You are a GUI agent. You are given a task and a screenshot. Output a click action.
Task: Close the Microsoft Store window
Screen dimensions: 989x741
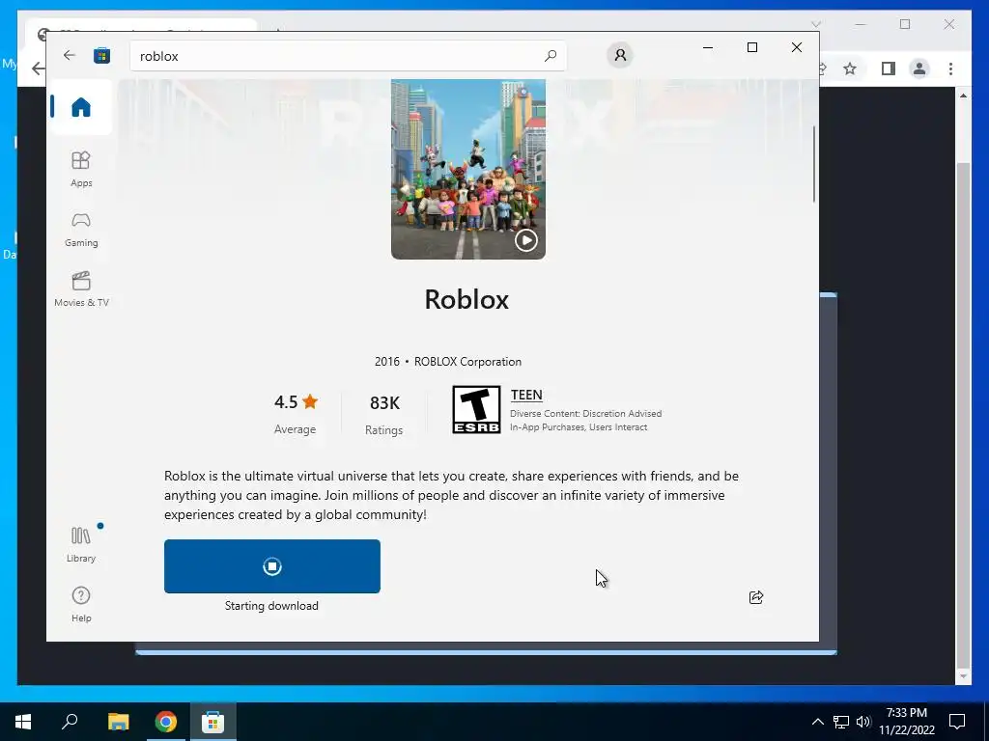[x=797, y=48]
